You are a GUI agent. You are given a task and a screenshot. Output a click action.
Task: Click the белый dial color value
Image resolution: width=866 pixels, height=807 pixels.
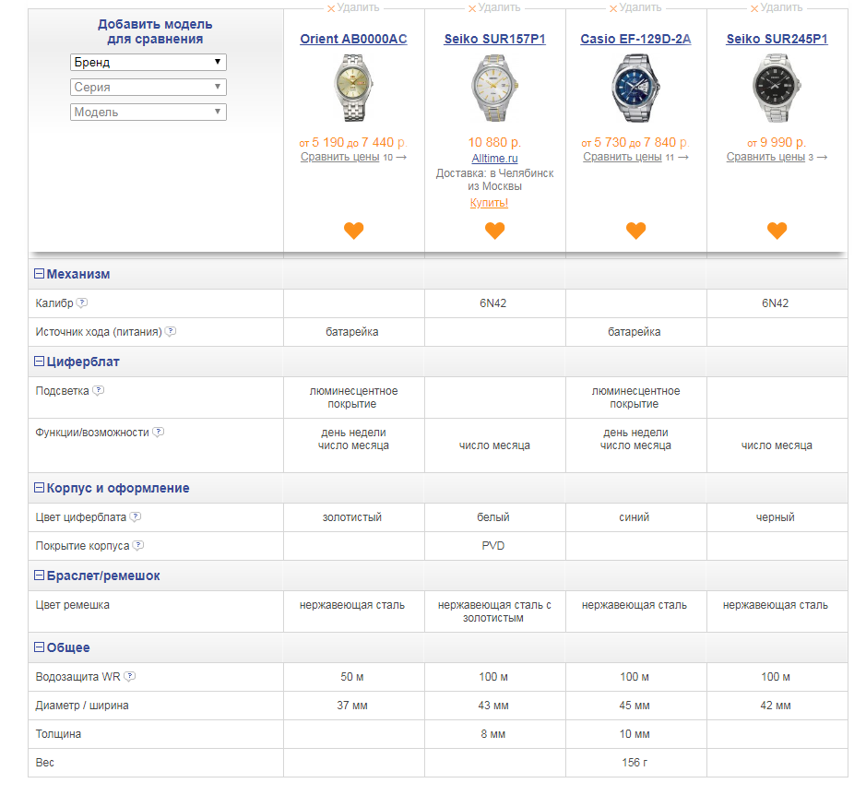pos(493,517)
